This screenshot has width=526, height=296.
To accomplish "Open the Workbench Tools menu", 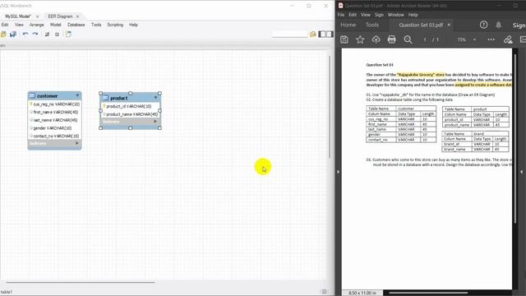I will pos(96,25).
